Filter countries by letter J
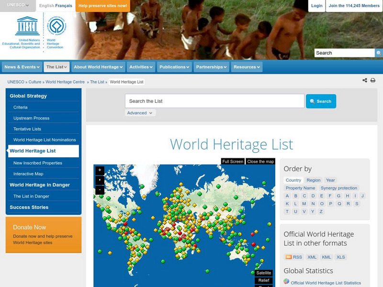 coord(362,196)
